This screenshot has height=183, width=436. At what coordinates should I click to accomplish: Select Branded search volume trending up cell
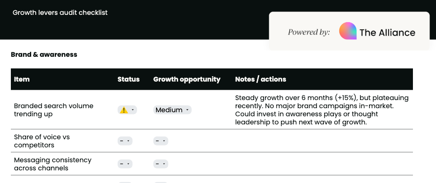(53, 110)
